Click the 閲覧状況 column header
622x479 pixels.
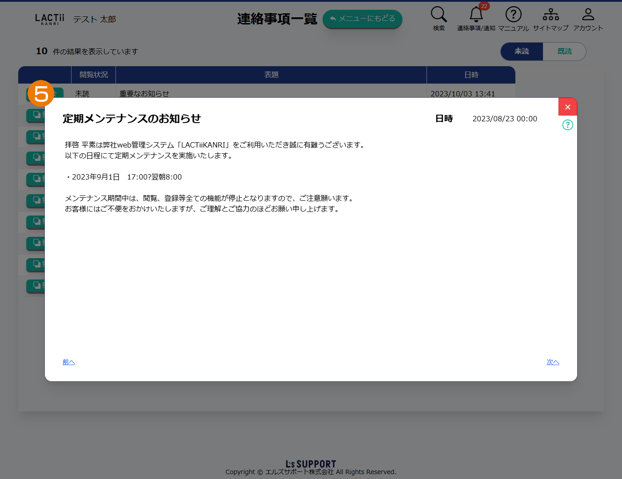point(93,75)
